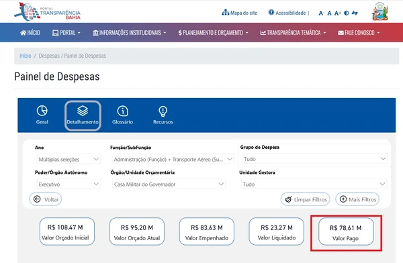Click the Valor Orçado Atual card

[137, 231]
